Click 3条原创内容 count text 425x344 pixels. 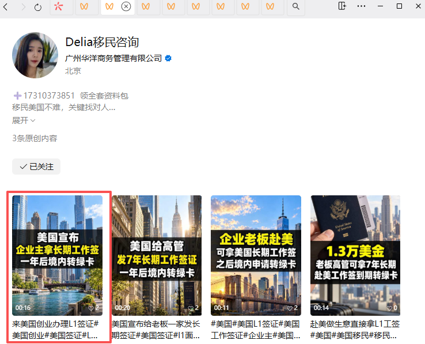[x=35, y=138]
